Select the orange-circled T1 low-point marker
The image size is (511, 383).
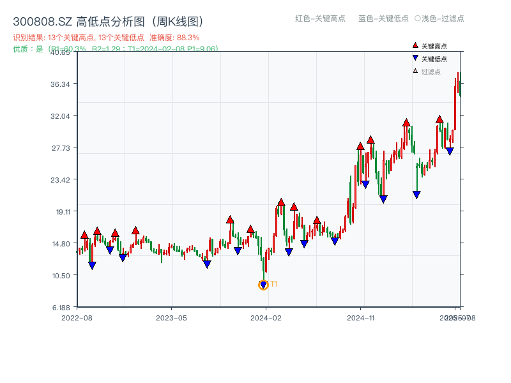click(263, 285)
